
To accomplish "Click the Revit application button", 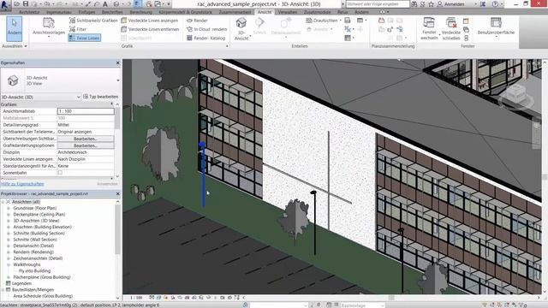I will tap(5, 4).
